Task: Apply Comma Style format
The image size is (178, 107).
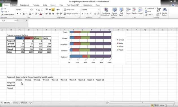Action: pyautogui.click(x=91, y=14)
